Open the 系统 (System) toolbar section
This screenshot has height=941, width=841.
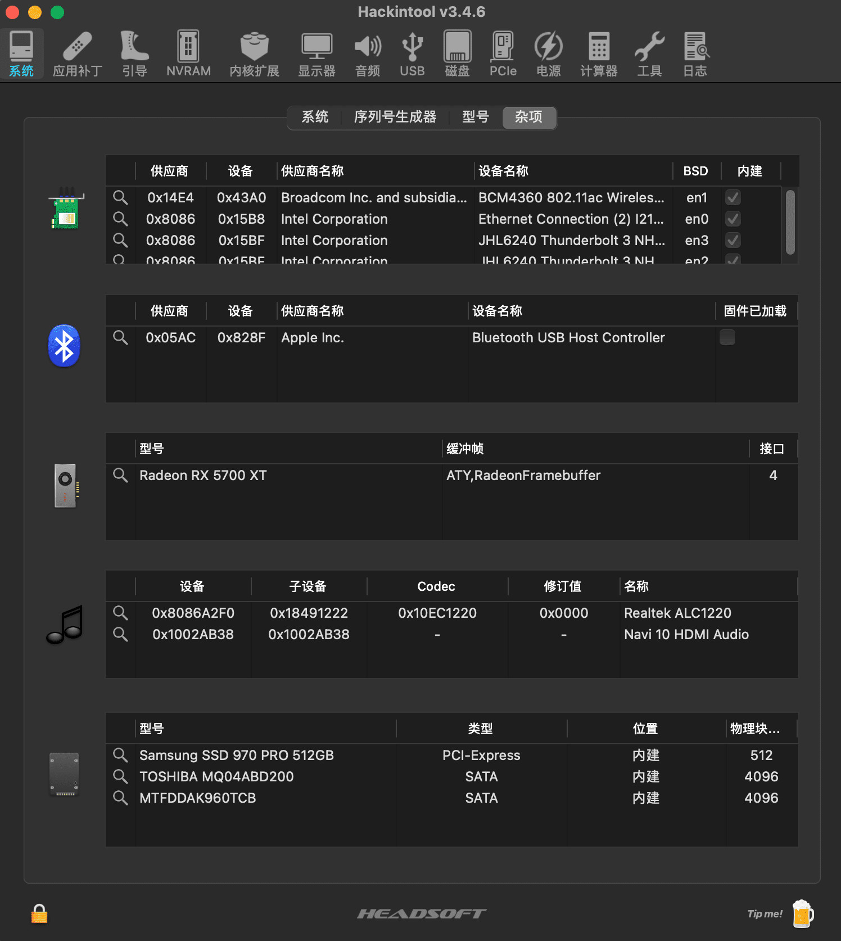pyautogui.click(x=21, y=54)
